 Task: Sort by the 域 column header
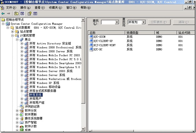click(x=166, y=33)
